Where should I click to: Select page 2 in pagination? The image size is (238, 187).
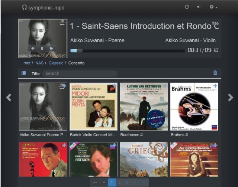[119, 183]
